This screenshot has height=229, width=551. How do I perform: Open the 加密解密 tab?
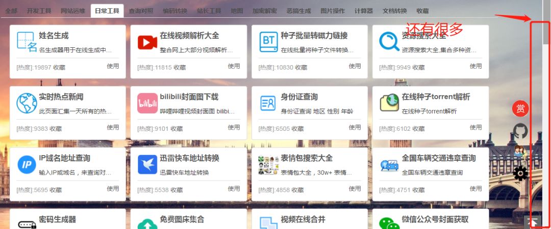265,11
